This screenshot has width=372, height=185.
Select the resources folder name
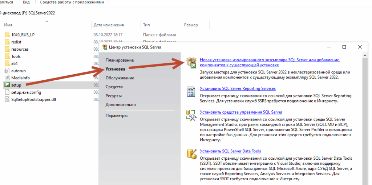click(20, 49)
